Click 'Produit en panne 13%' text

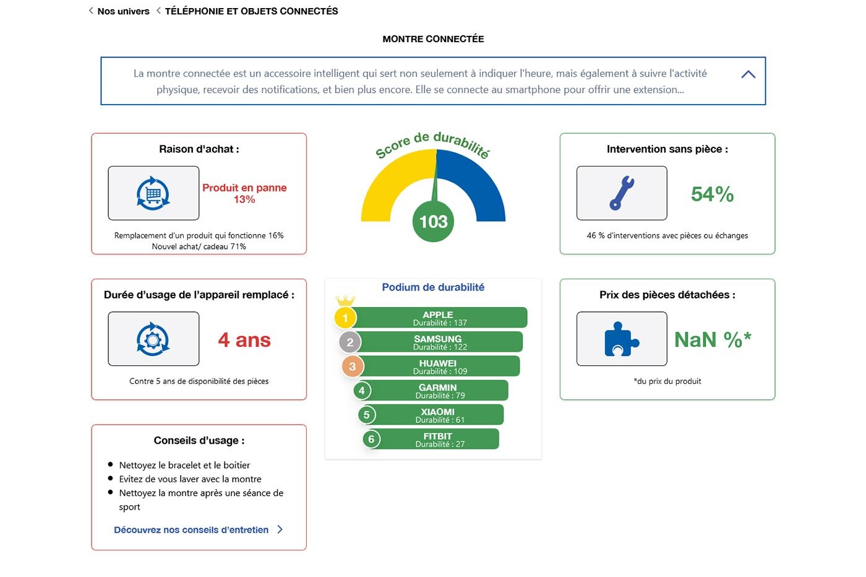pyautogui.click(x=244, y=193)
